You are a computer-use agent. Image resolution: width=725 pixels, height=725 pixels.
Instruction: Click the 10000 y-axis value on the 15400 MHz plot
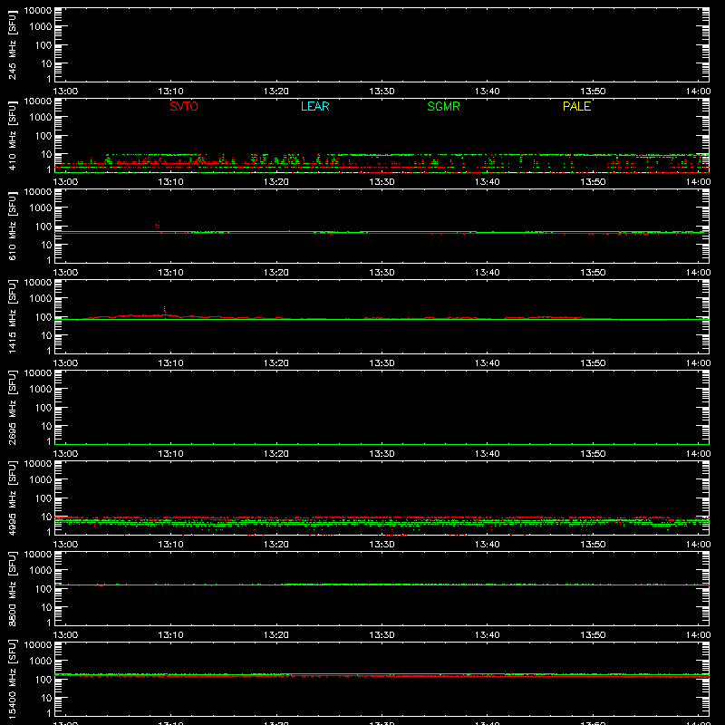(x=38, y=645)
